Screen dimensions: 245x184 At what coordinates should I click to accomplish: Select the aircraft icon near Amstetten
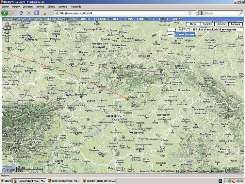[x=47, y=98]
